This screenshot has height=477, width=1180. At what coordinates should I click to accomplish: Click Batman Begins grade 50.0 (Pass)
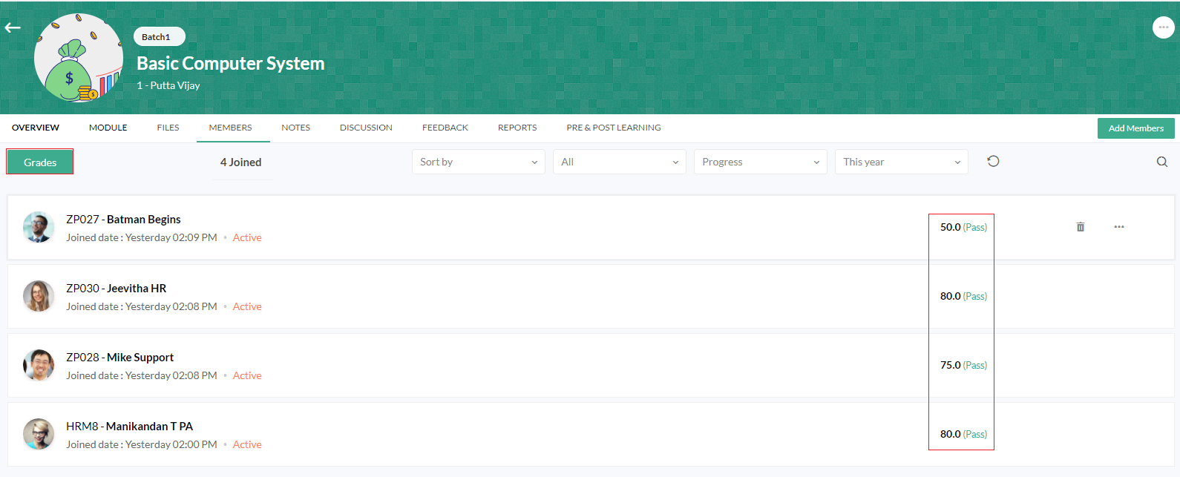pyautogui.click(x=963, y=227)
